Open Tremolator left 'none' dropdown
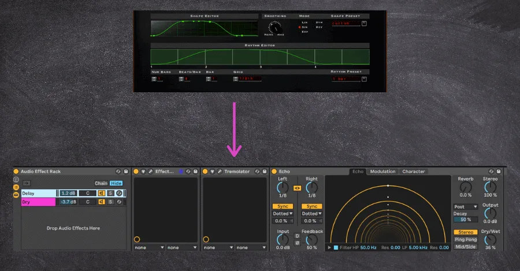The height and width of the screenshot is (271, 520). coord(218,247)
